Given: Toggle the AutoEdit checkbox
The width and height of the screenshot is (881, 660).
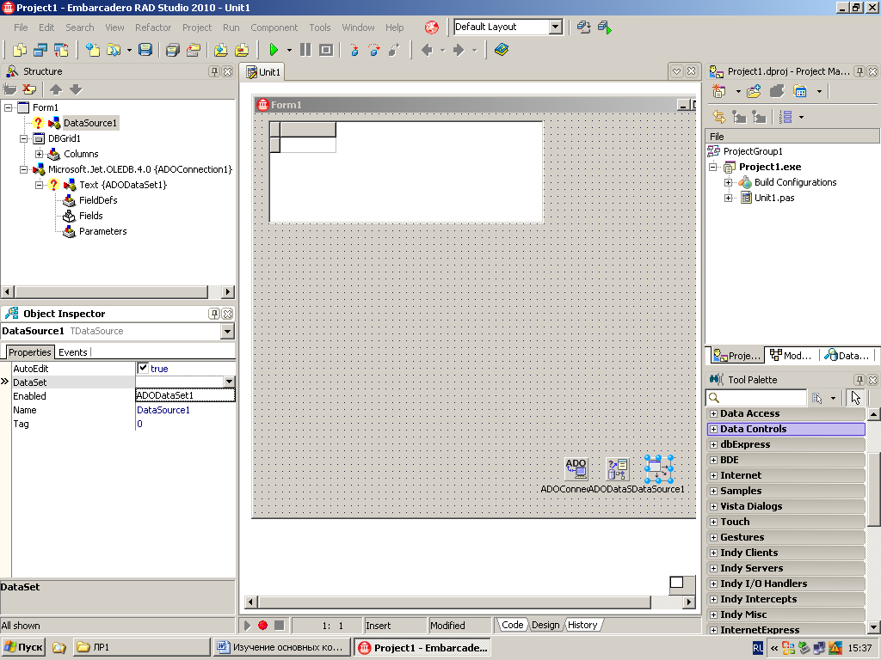Looking at the screenshot, I should point(143,368).
